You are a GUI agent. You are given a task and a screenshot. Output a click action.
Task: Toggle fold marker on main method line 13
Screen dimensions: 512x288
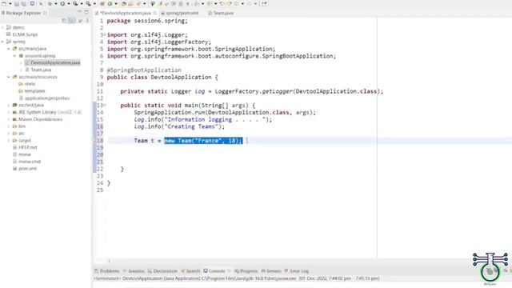pos(105,105)
